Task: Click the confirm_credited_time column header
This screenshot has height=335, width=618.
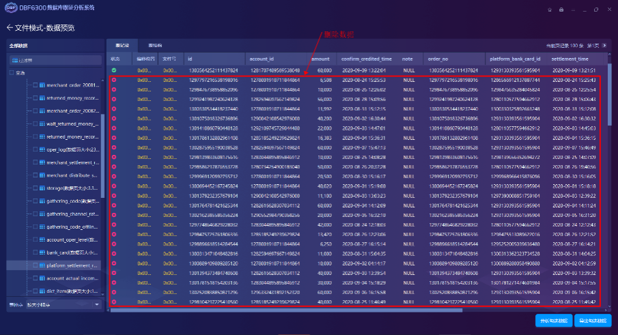Action: tap(367, 59)
